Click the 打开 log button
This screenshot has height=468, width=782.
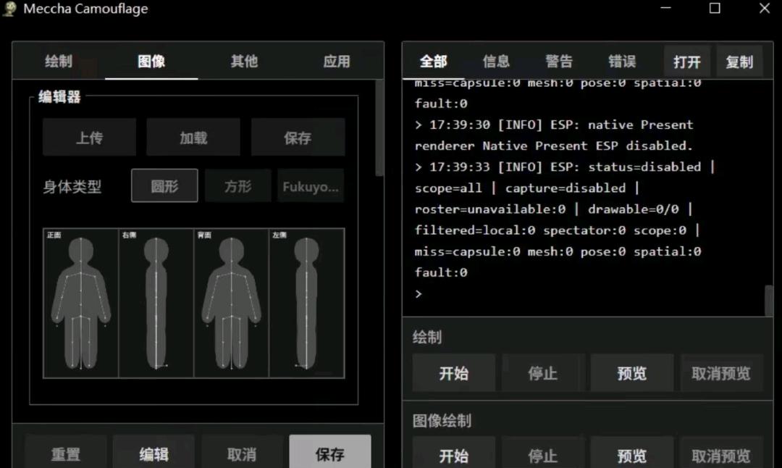click(x=686, y=62)
